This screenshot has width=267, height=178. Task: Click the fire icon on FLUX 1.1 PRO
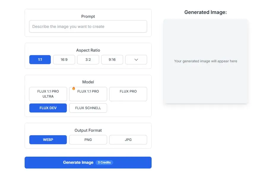point(74,88)
